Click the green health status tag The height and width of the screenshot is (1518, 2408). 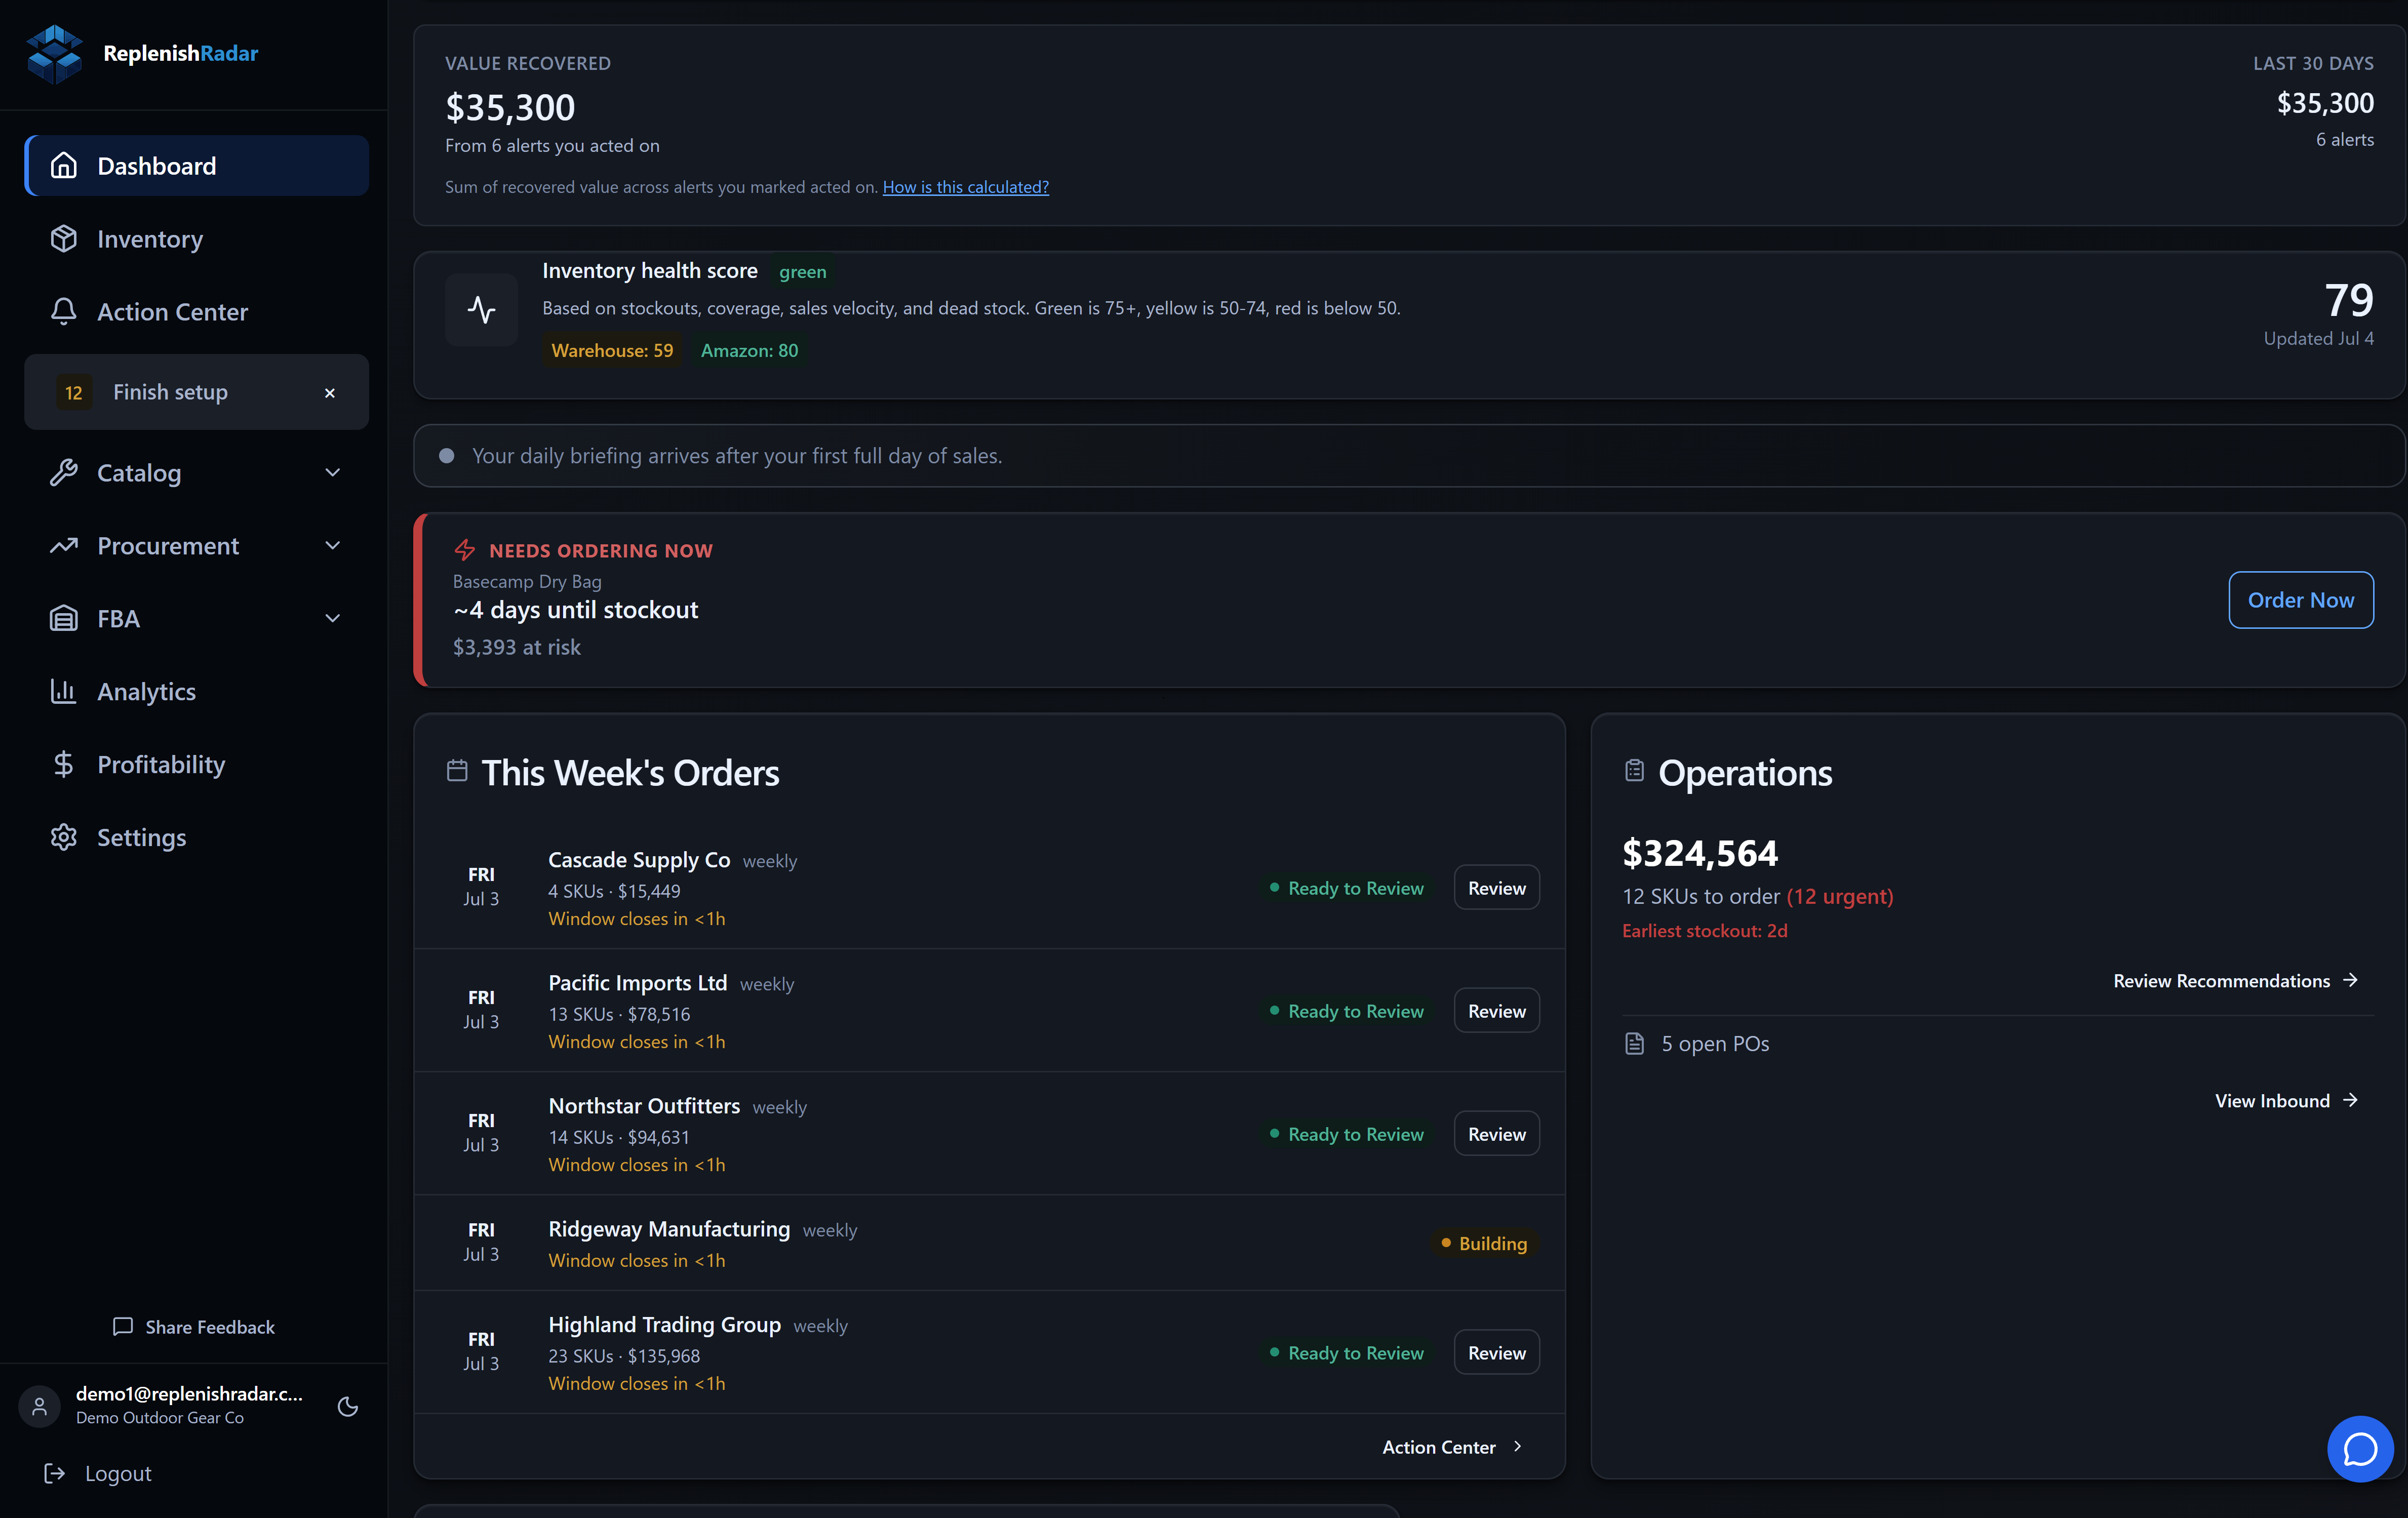[x=803, y=272]
